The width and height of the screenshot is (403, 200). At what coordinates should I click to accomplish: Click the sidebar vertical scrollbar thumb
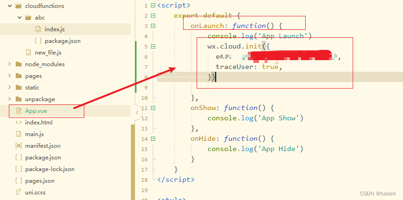pyautogui.click(x=133, y=162)
